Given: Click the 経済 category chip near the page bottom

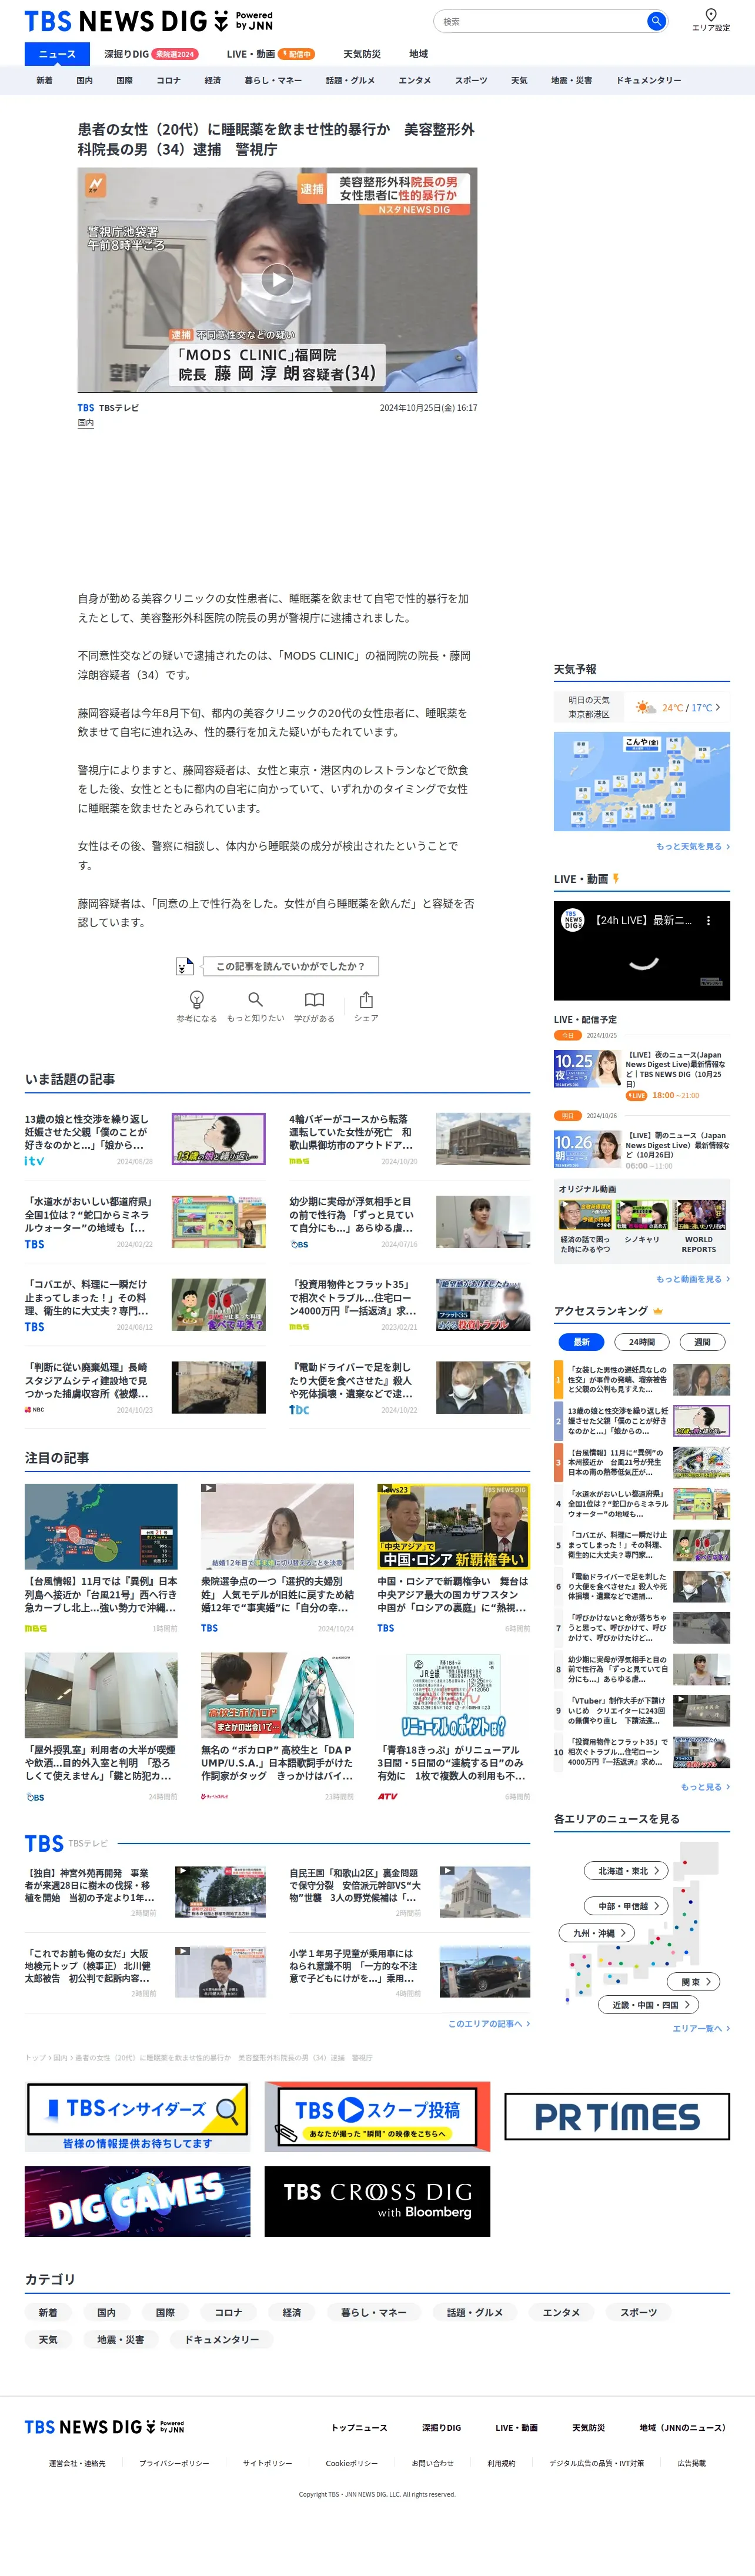Looking at the screenshot, I should (292, 2312).
